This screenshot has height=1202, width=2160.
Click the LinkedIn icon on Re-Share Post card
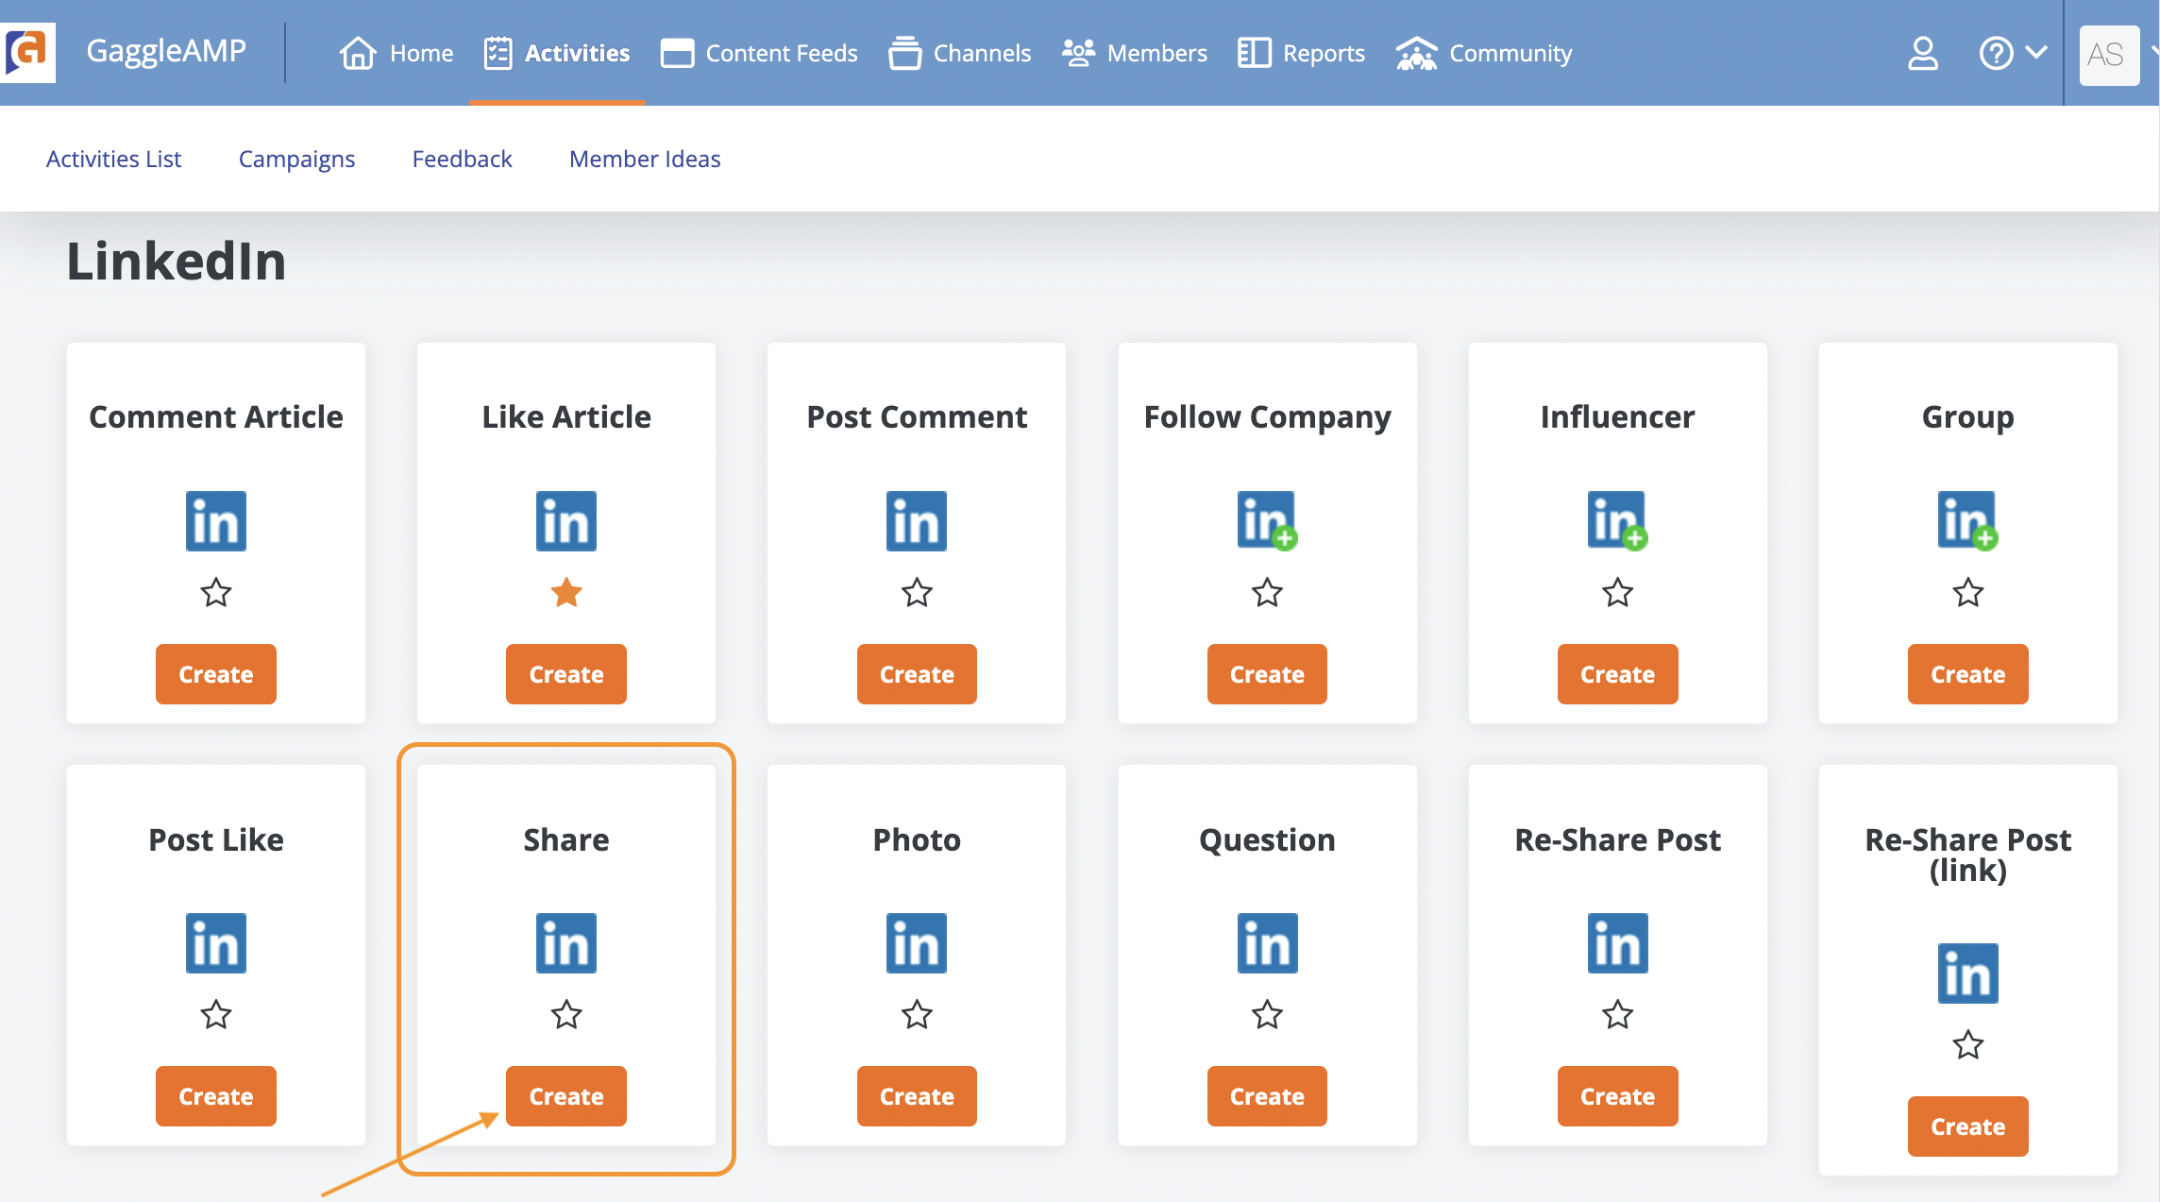1617,942
